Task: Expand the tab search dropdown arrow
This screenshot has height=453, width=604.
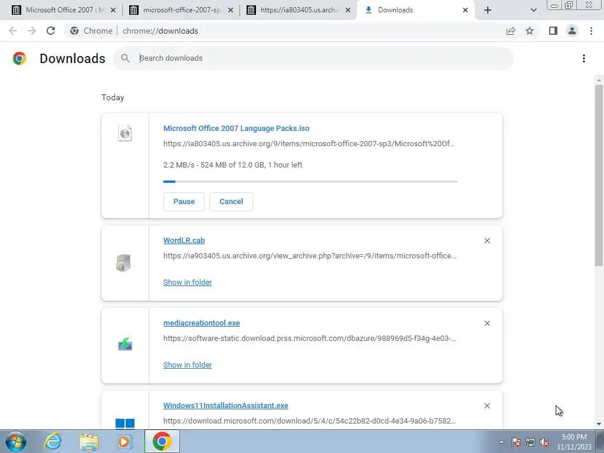Action: pos(533,10)
